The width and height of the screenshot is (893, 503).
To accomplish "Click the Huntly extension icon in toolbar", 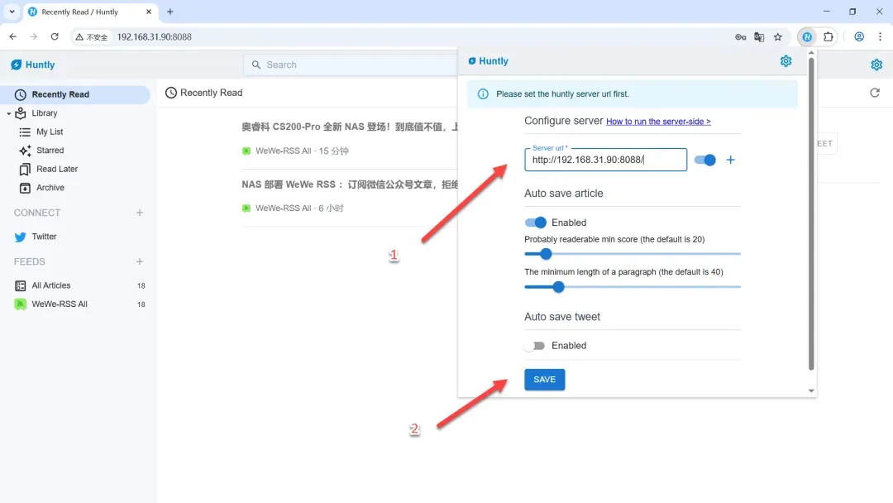I will pyautogui.click(x=807, y=37).
